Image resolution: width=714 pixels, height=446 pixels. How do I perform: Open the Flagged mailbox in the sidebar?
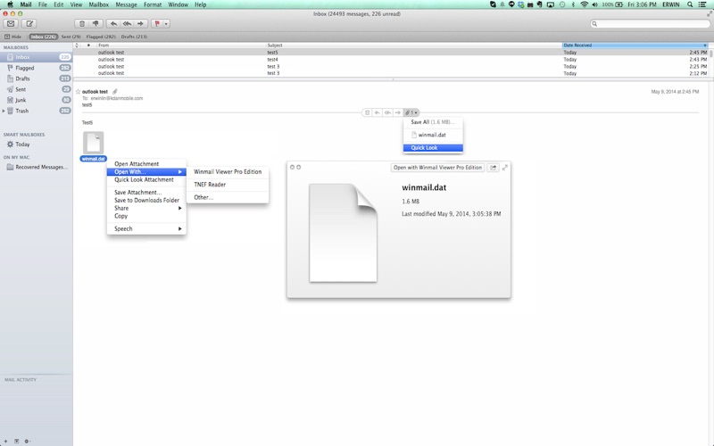click(36, 68)
